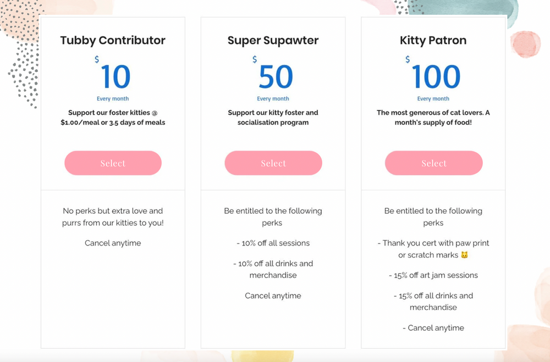The image size is (550, 362).
Task: Select the Kitty Patron $100 plan
Action: point(433,163)
